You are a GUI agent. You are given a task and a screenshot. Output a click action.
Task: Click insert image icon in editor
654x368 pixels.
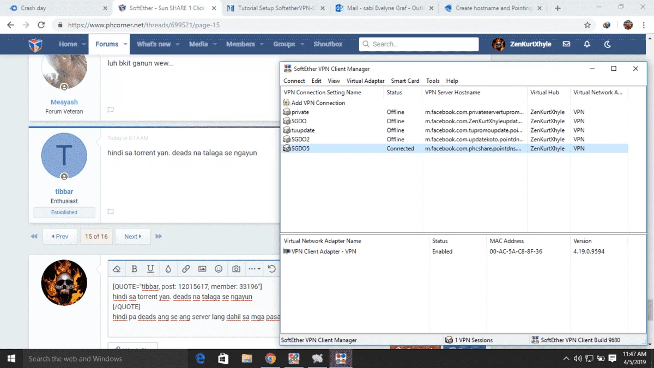[202, 269]
